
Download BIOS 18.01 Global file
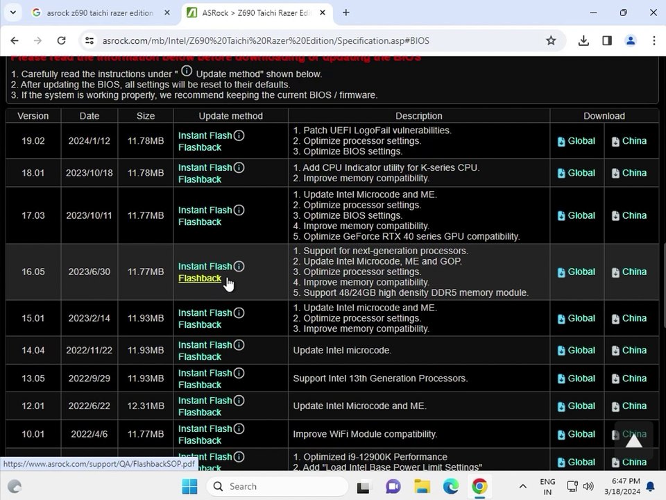[577, 173]
